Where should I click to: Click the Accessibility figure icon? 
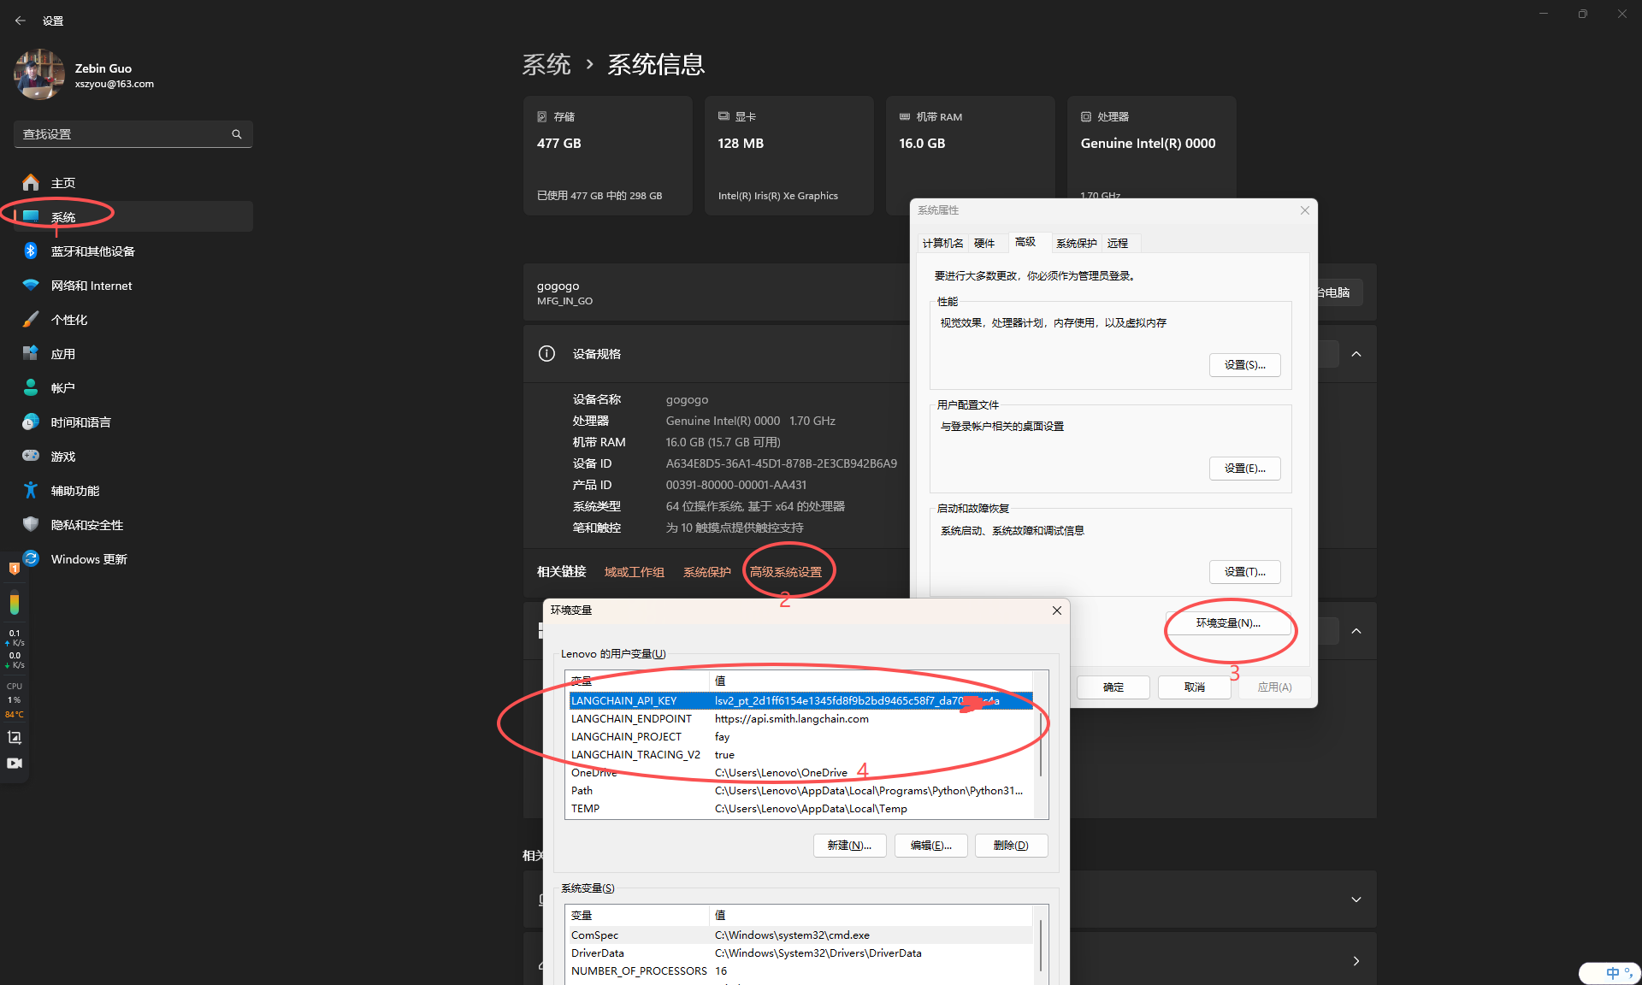31,490
